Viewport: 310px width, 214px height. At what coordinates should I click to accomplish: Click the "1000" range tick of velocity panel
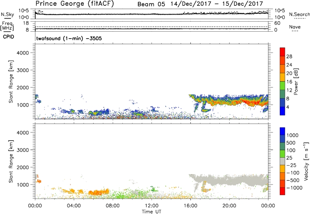click(22, 185)
